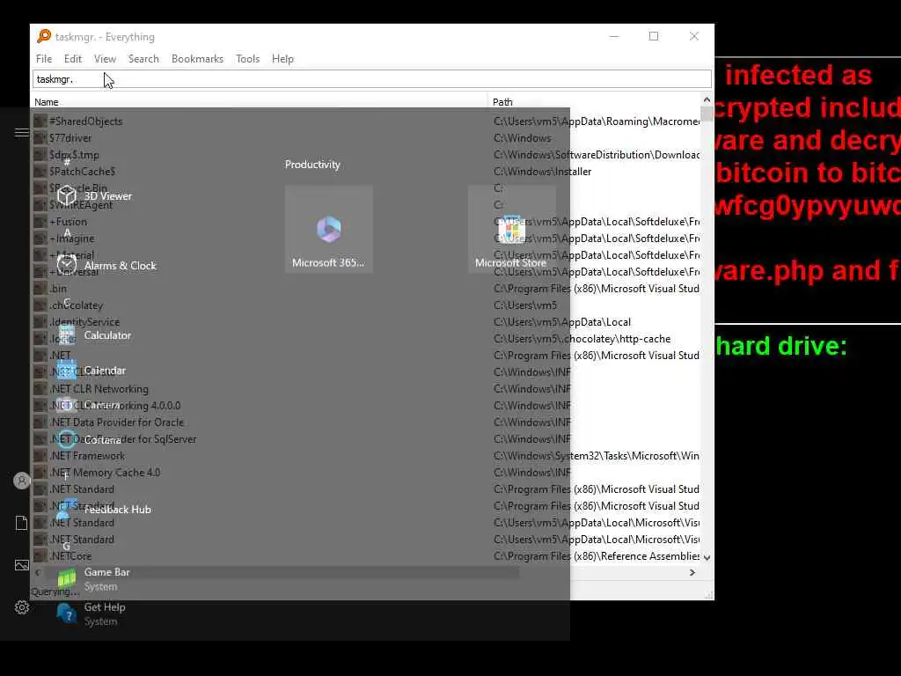
Task: Open the Edit menu in Everything
Action: [72, 59]
